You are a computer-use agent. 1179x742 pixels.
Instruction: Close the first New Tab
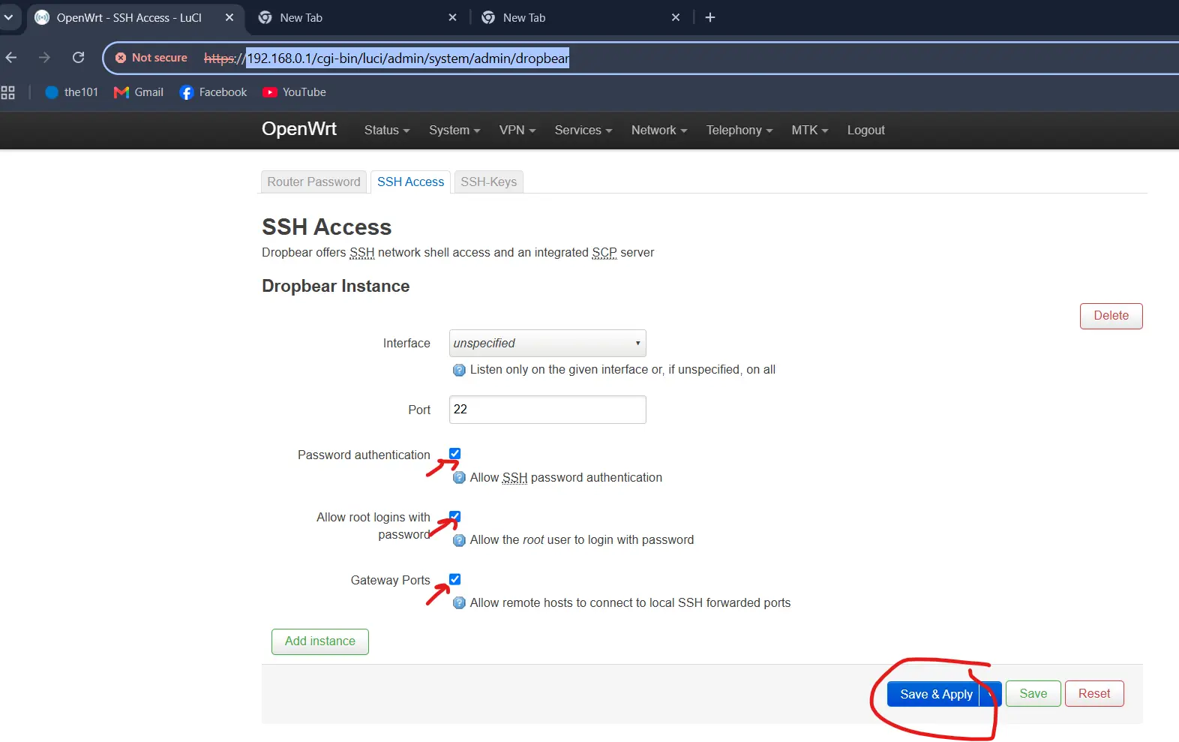click(452, 17)
